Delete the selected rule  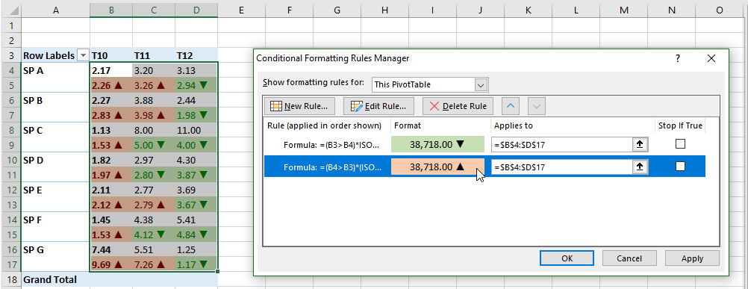click(x=458, y=106)
